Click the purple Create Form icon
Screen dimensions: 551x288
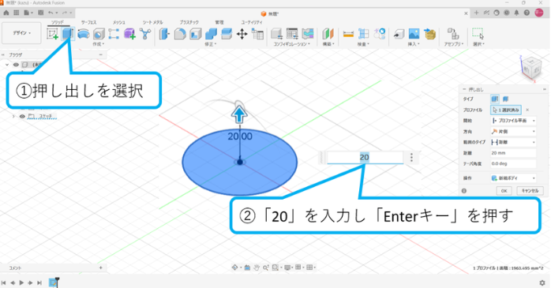point(129,34)
